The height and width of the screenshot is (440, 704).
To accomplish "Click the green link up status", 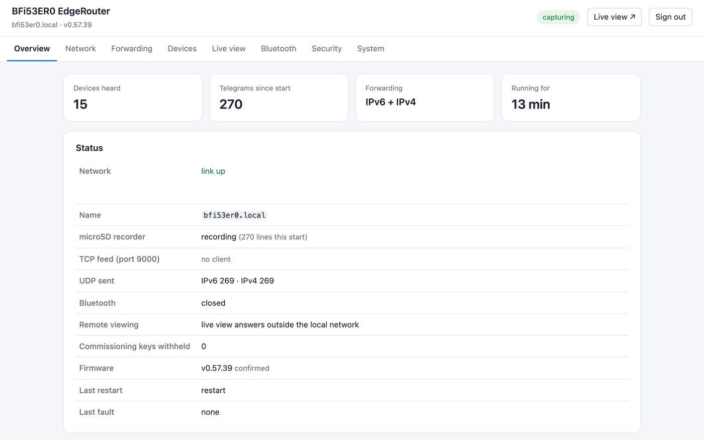I will pyautogui.click(x=213, y=171).
